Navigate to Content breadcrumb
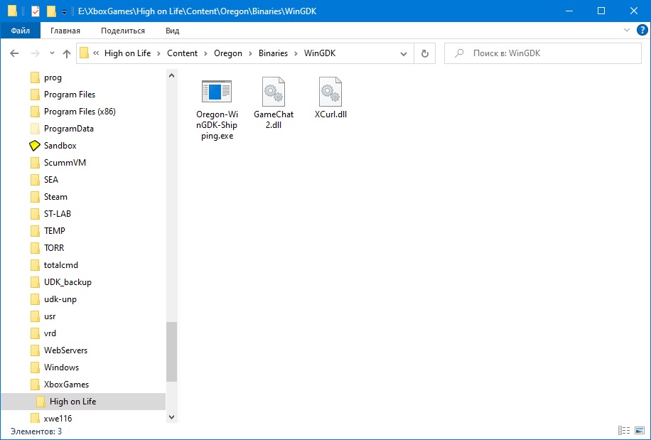651x440 pixels. (182, 53)
